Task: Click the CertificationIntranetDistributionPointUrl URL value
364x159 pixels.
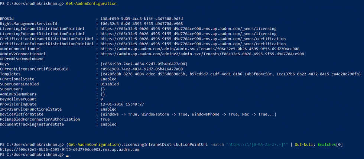Action: click(x=193, y=39)
